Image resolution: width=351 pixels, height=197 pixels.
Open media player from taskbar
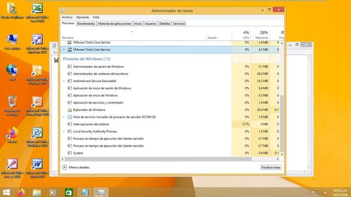(53, 192)
